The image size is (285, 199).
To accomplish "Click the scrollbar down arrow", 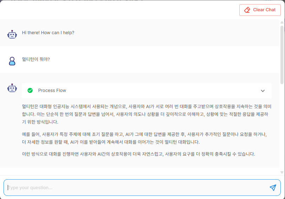I will coord(282,172).
